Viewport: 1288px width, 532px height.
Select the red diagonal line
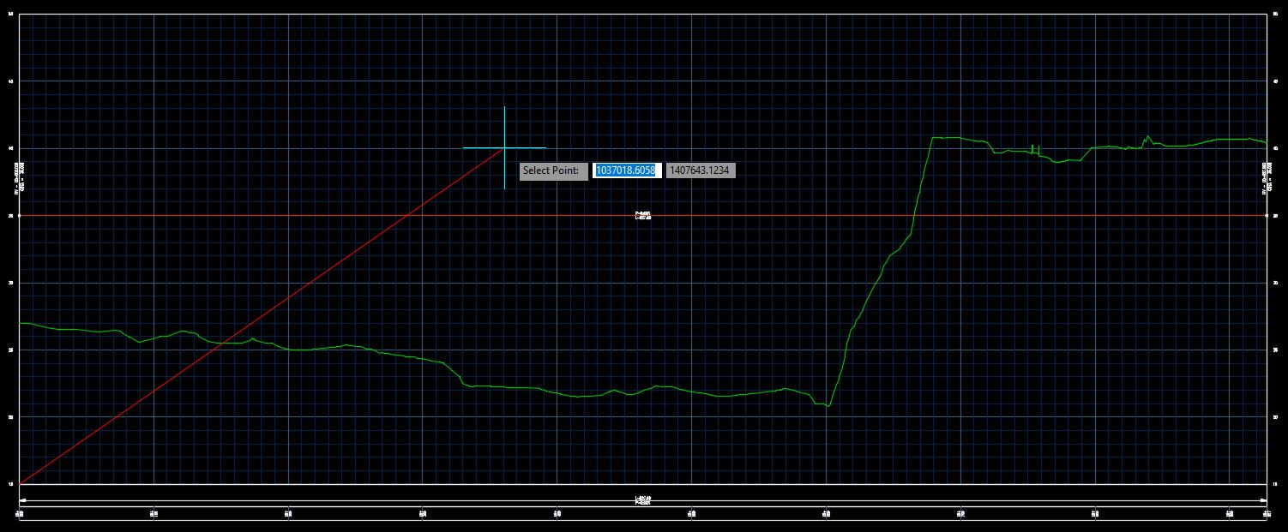tap(262, 316)
